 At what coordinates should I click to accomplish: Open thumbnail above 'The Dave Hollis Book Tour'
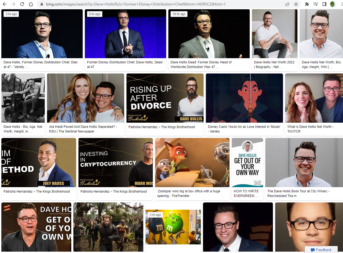tap(304, 163)
